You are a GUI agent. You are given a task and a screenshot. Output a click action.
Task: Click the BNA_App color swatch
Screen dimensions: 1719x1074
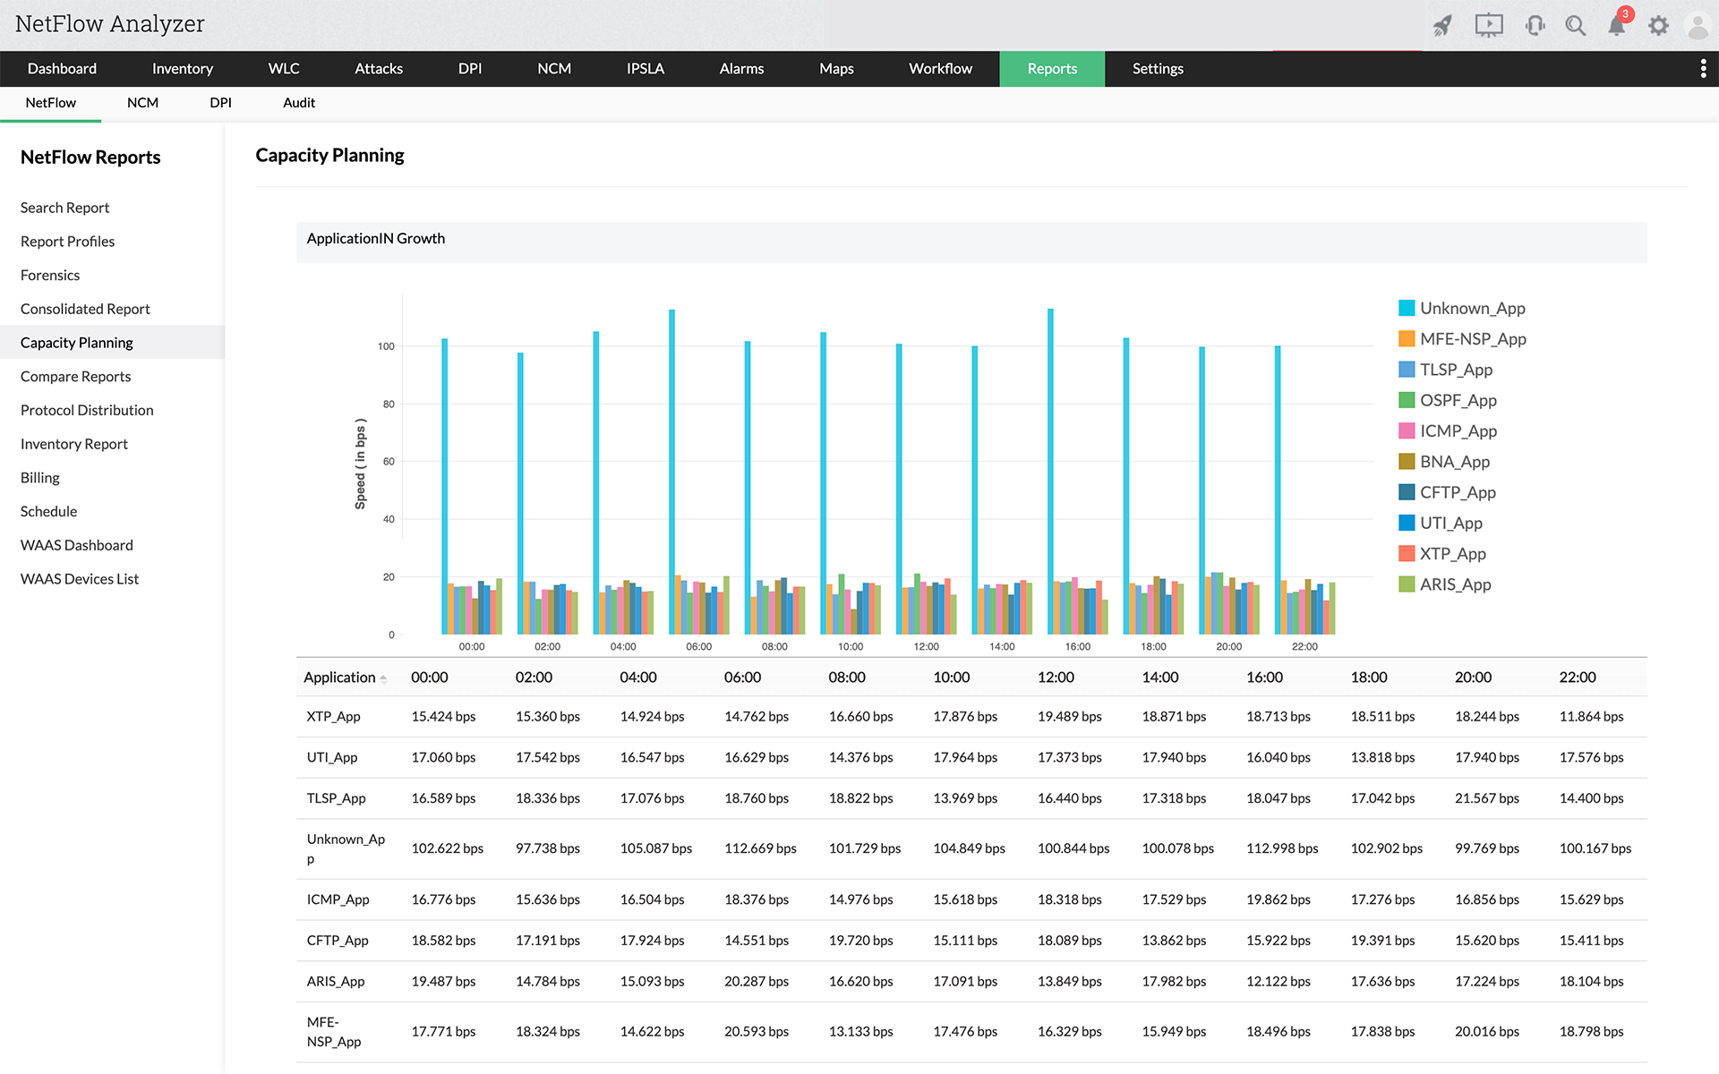click(x=1407, y=462)
